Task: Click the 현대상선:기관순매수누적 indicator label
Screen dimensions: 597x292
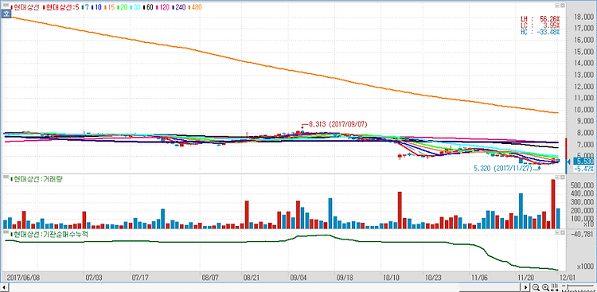Action: [x=49, y=234]
